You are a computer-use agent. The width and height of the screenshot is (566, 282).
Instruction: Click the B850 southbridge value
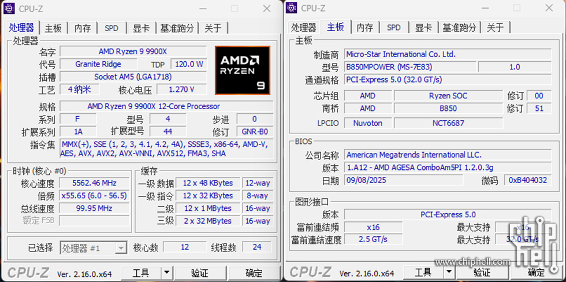[x=448, y=108]
